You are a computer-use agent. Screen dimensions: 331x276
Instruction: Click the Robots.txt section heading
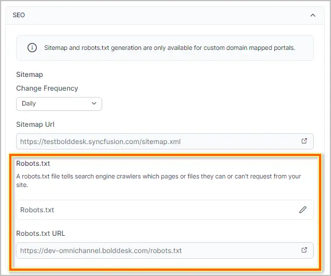[x=33, y=163]
